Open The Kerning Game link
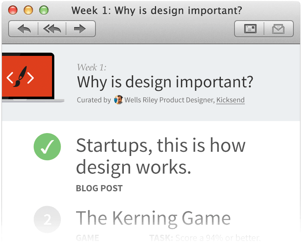The height and width of the screenshot is (246, 302). [x=153, y=219]
